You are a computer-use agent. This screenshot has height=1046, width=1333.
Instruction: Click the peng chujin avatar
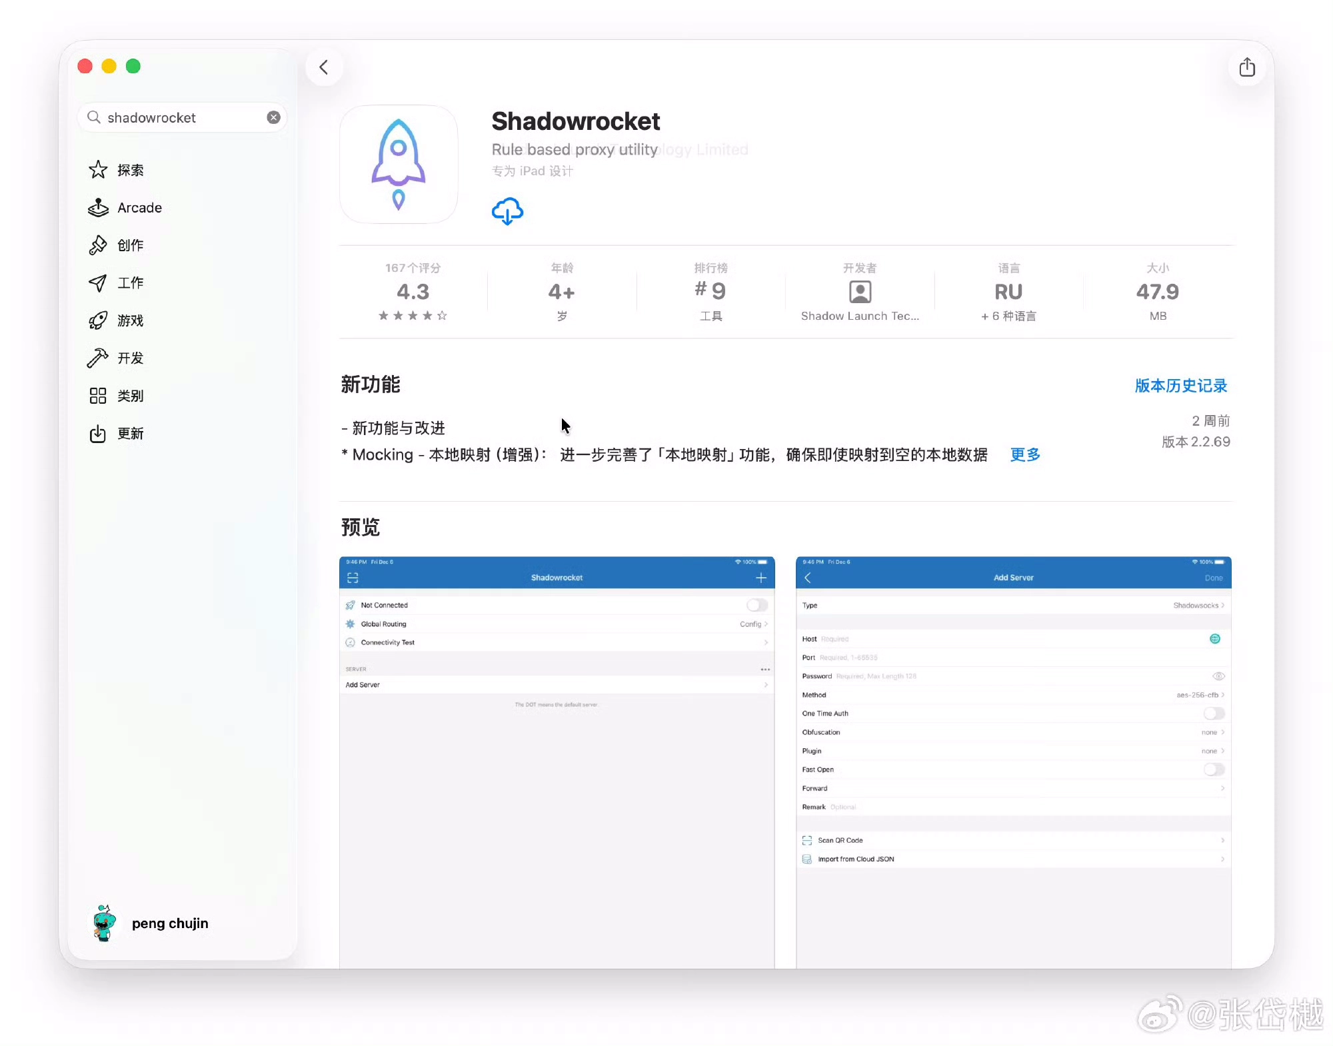104,923
